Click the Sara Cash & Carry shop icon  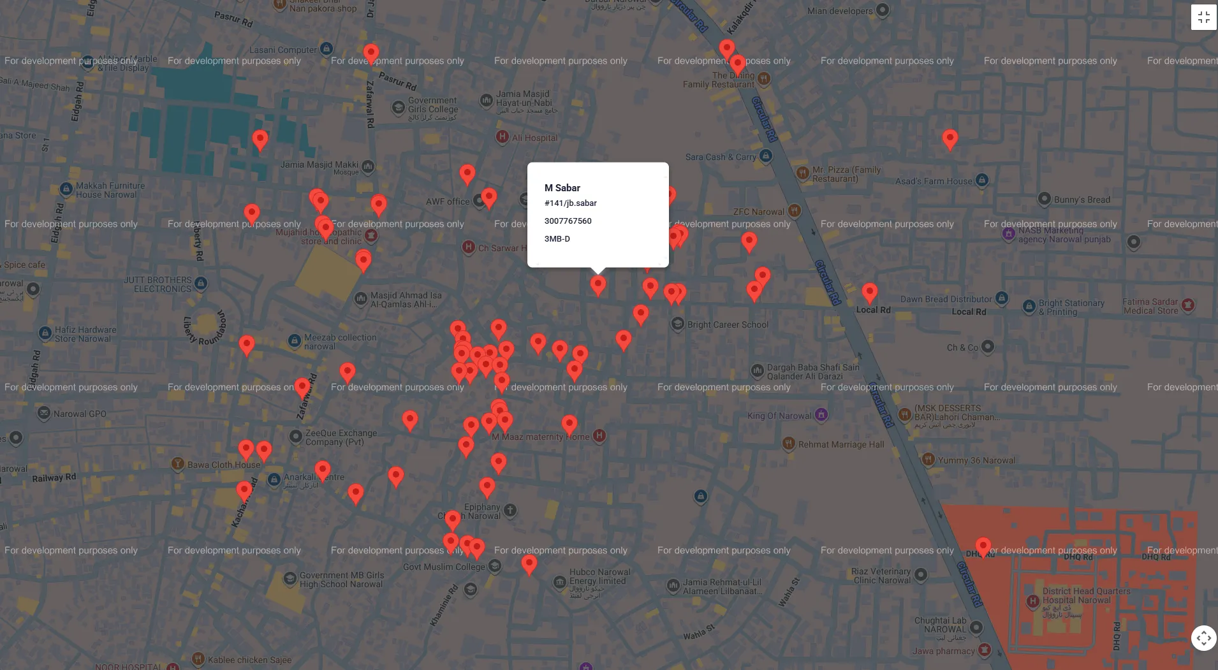[x=766, y=156]
